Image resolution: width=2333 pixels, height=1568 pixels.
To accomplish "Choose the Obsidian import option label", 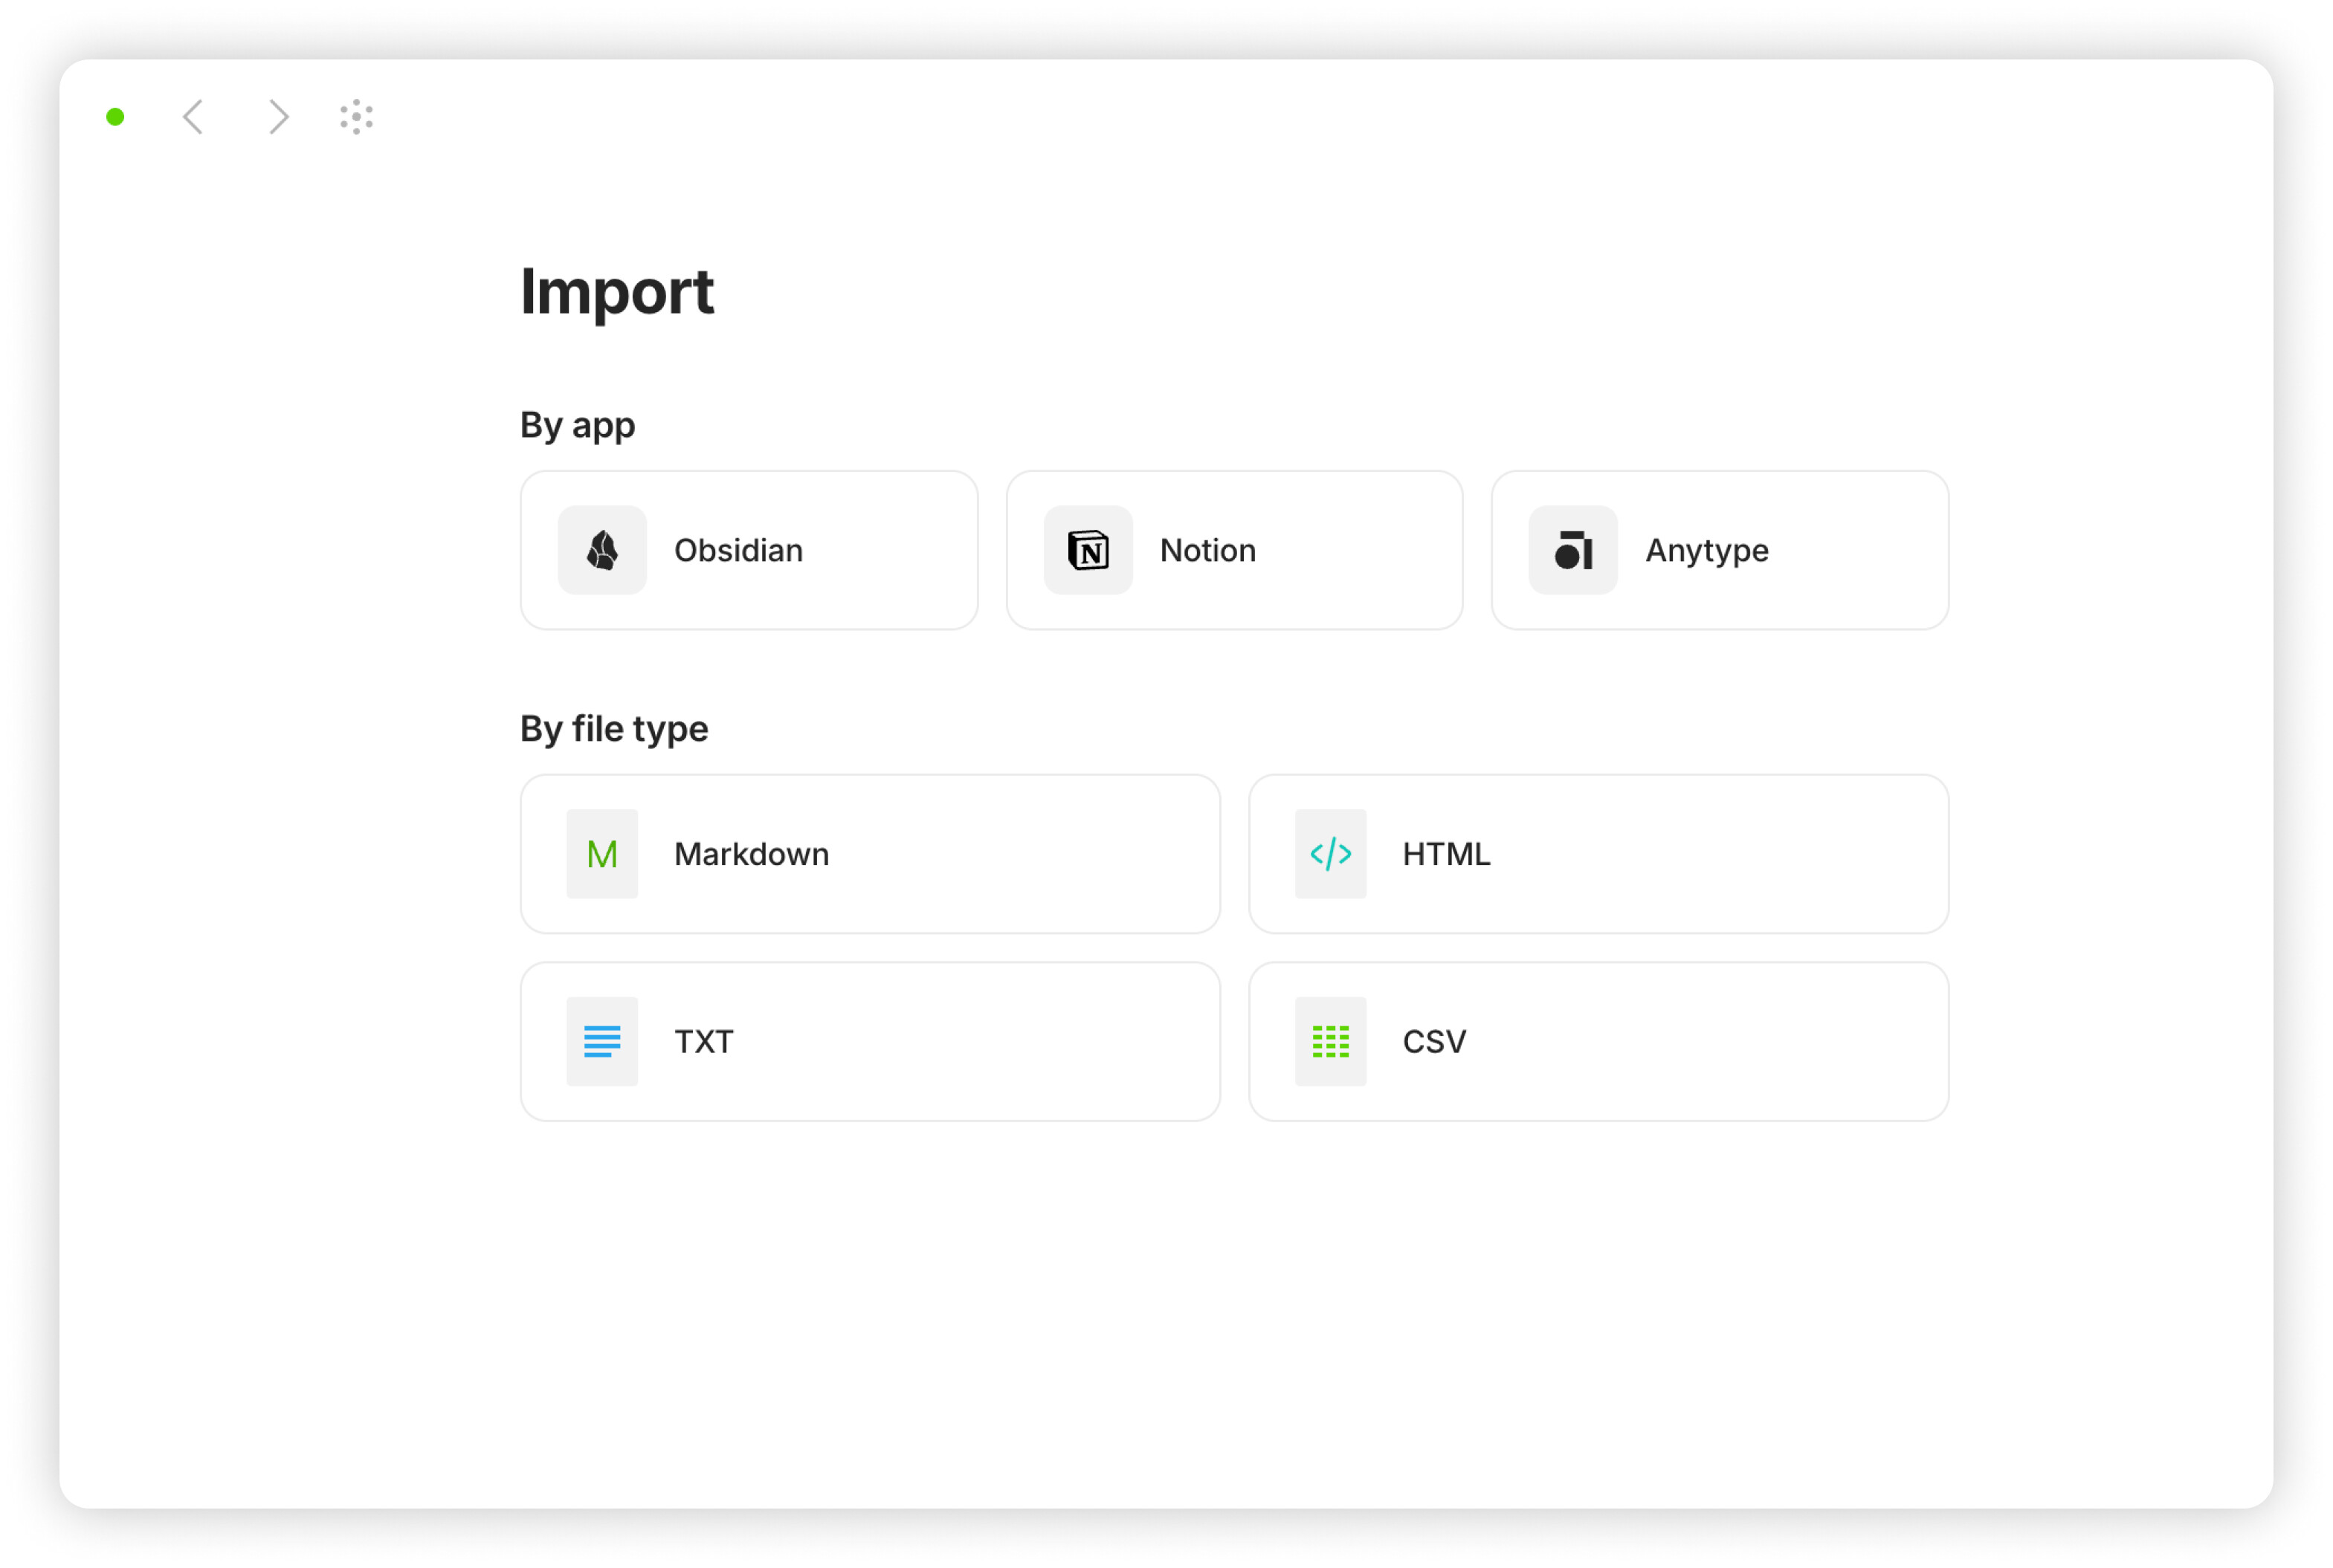I will (x=738, y=550).
